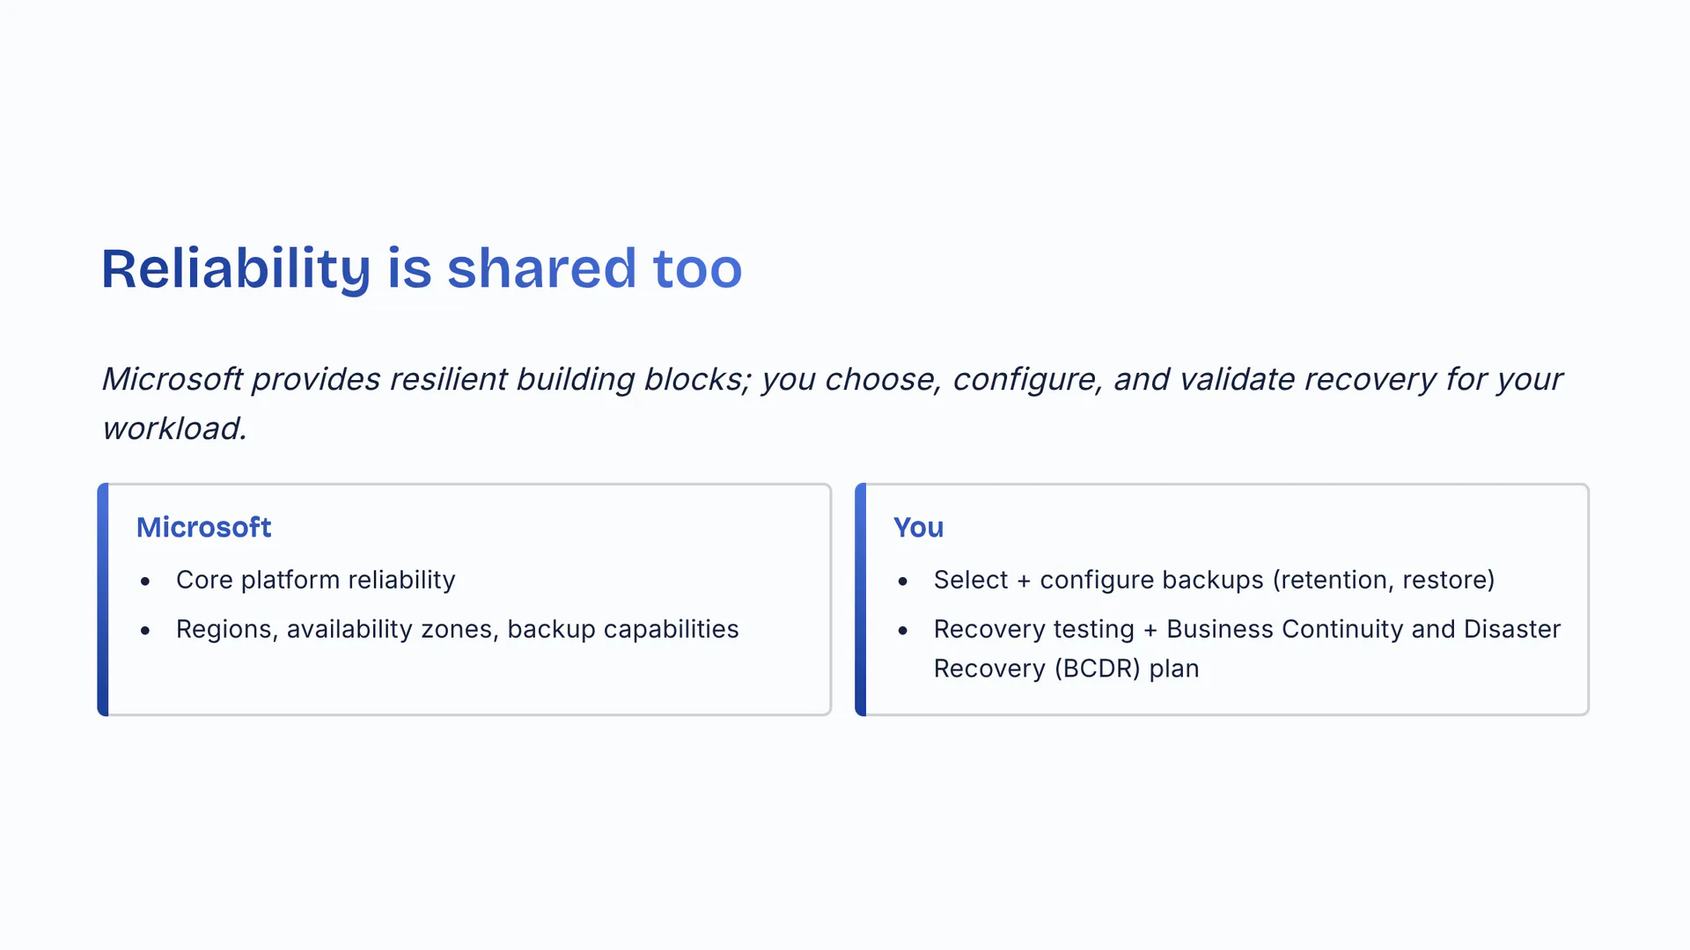
Task: Click the "Microsoft" card heading
Action: click(x=203, y=527)
